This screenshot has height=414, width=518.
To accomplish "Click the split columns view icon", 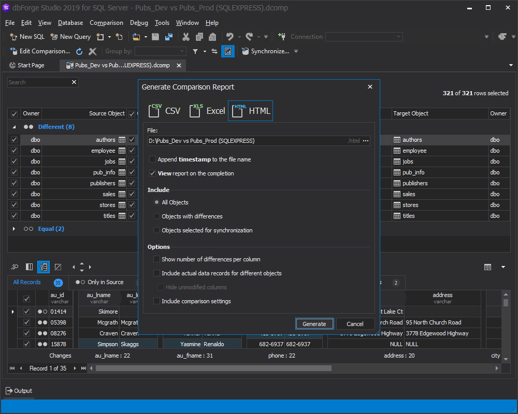I will coord(30,267).
